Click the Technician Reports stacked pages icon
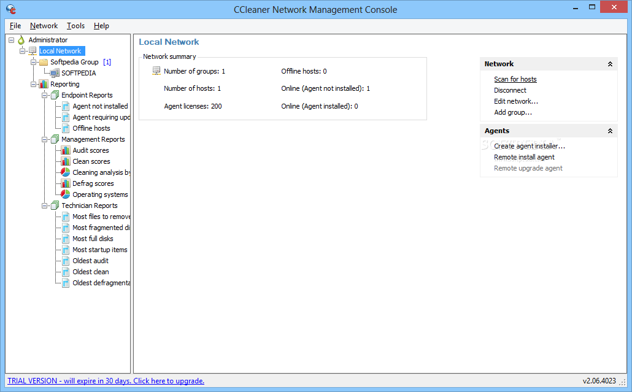Image resolution: width=632 pixels, height=392 pixels. pos(55,206)
